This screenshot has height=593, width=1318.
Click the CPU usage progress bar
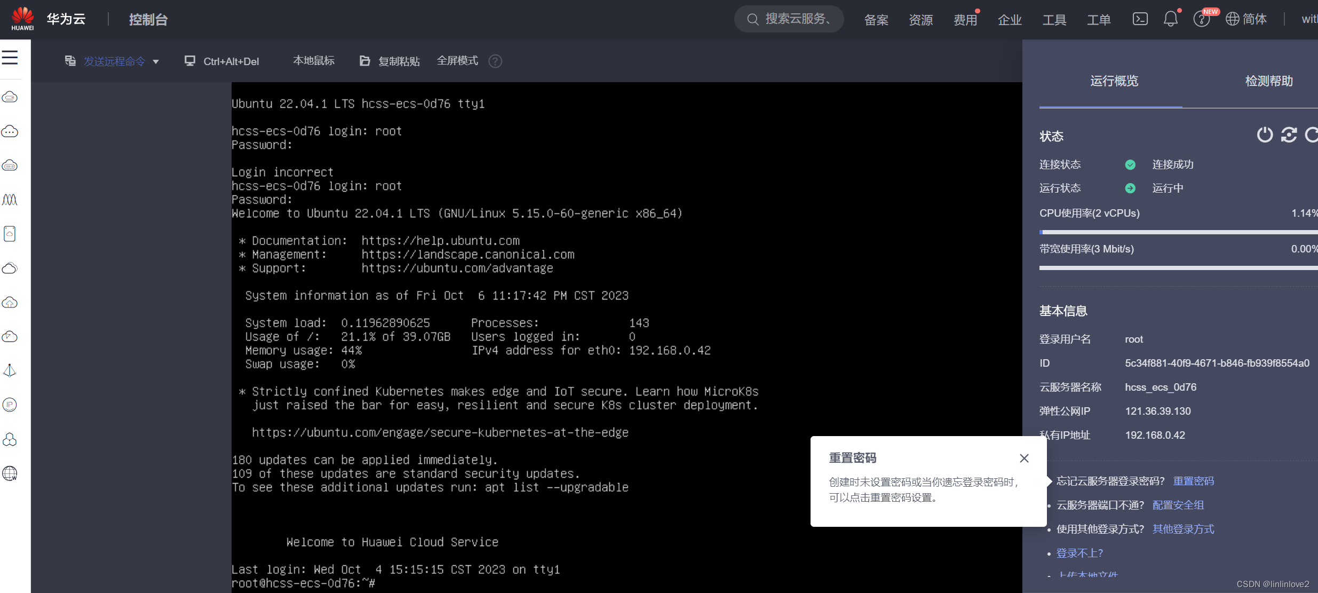click(x=1178, y=232)
